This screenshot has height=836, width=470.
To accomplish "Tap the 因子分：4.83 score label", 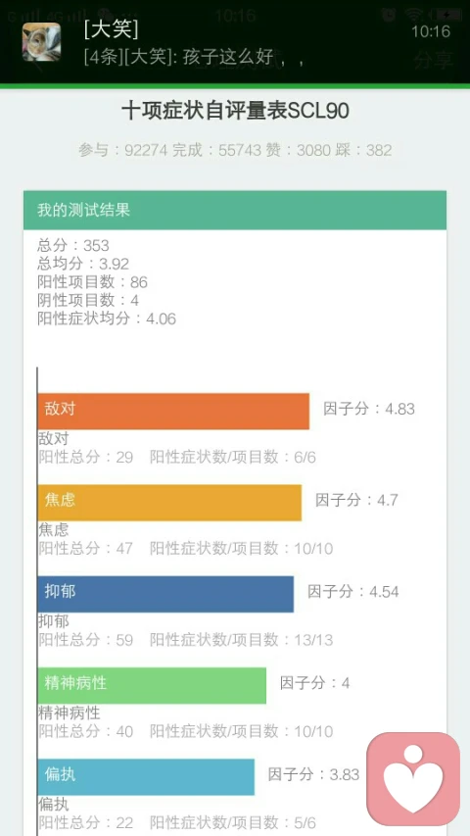I will tap(369, 409).
